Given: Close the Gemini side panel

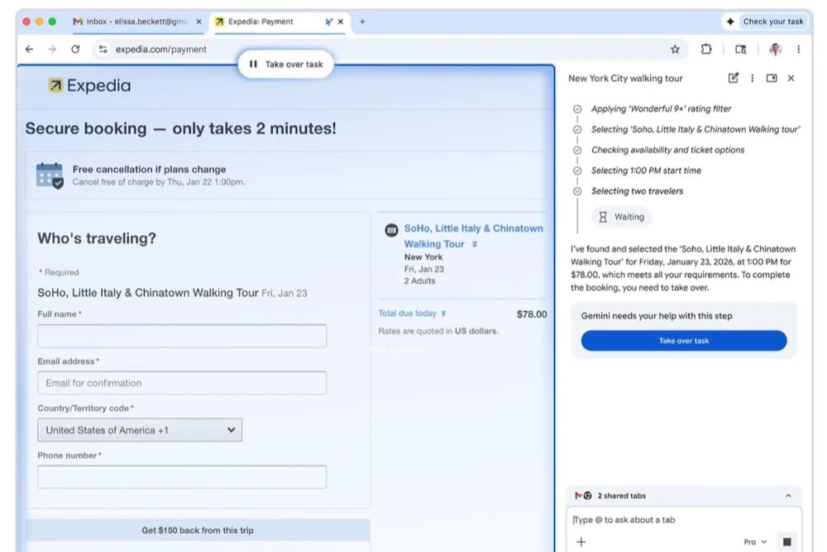Looking at the screenshot, I should coord(791,79).
